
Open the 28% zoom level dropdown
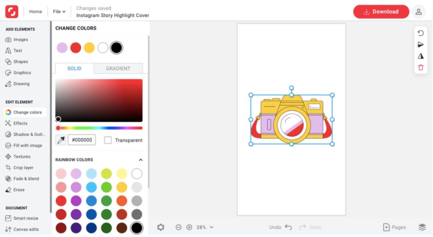[x=205, y=227]
